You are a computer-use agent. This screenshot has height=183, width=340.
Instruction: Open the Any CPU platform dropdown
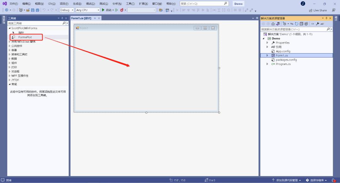coord(88,10)
